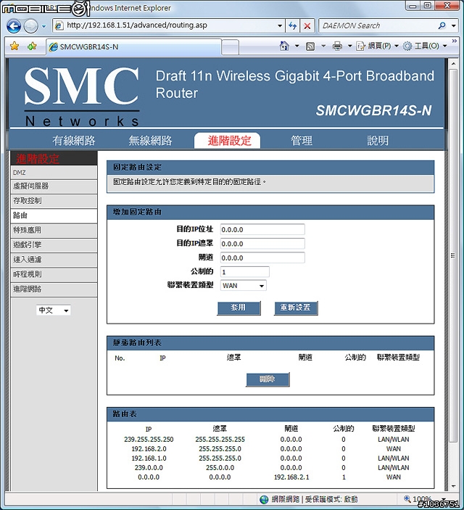The image size is (464, 510).
Task: Click the 套用 apply button
Action: pyautogui.click(x=239, y=308)
